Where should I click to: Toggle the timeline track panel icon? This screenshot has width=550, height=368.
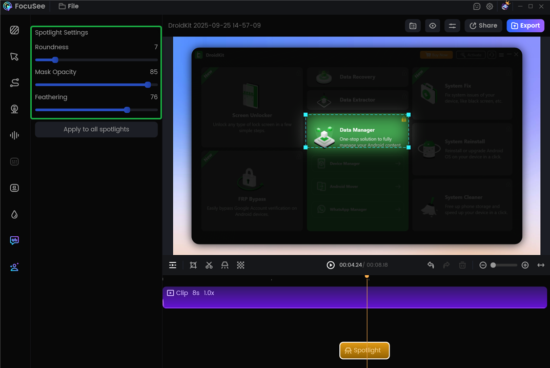coord(173,265)
